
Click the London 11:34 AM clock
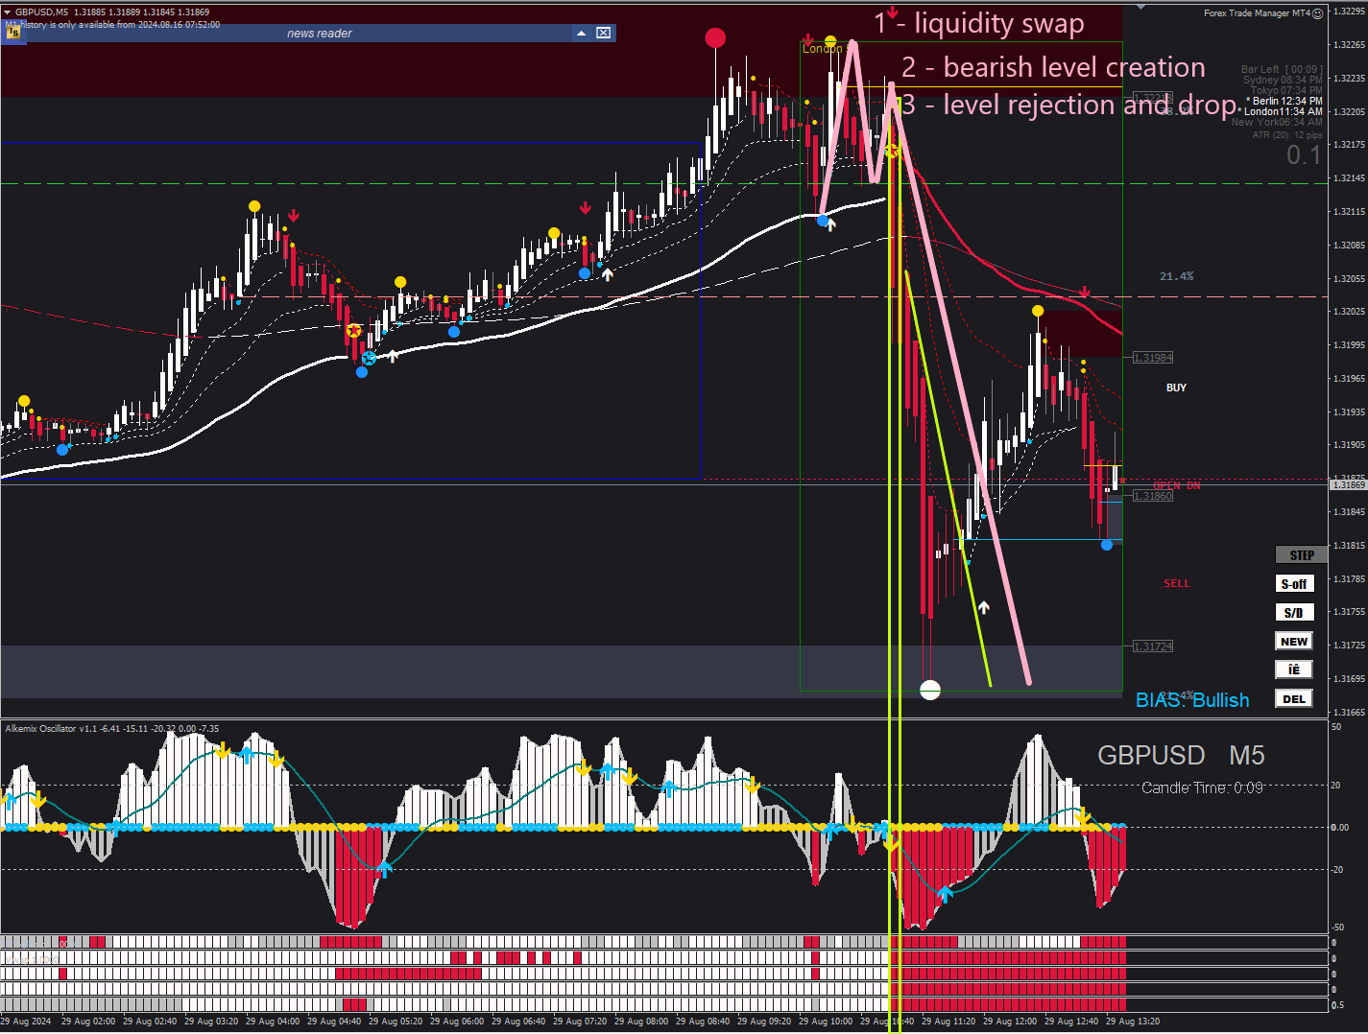tap(1281, 111)
